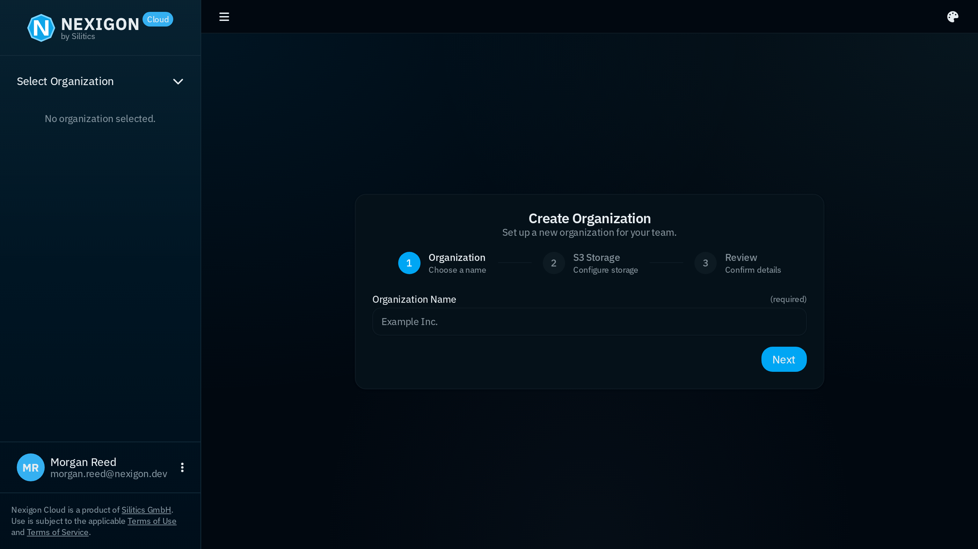Open the three-dot user options menu

point(182,467)
